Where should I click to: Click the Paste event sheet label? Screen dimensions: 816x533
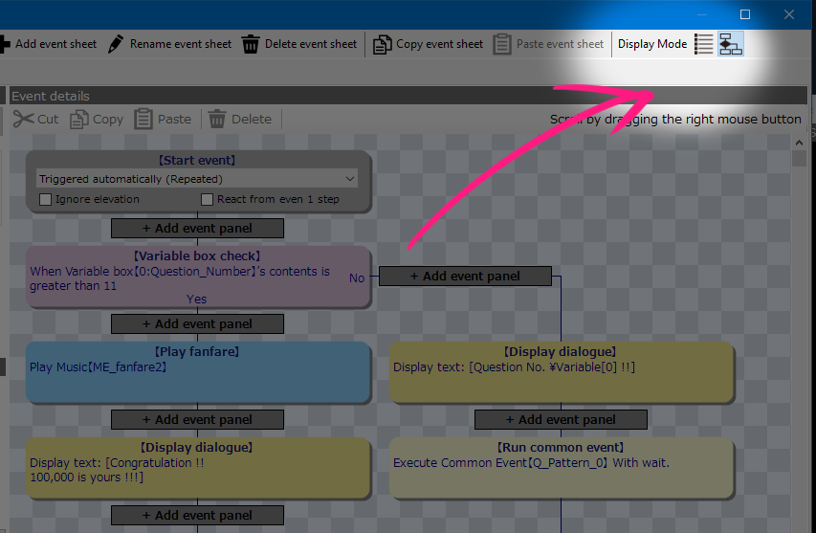click(560, 44)
